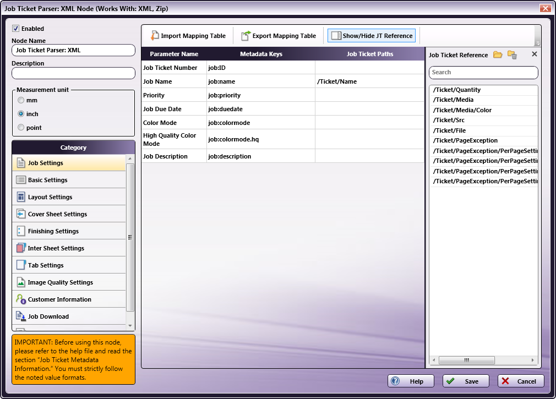Click the Show/Hide JT Reference button
556x399 pixels.
(371, 35)
